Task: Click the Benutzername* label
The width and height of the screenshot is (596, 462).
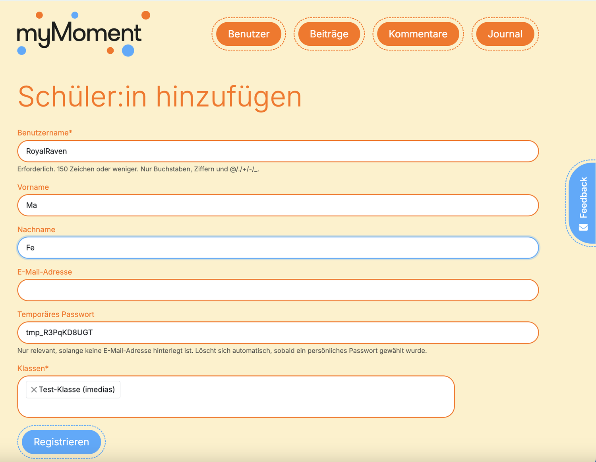Action: tap(45, 133)
